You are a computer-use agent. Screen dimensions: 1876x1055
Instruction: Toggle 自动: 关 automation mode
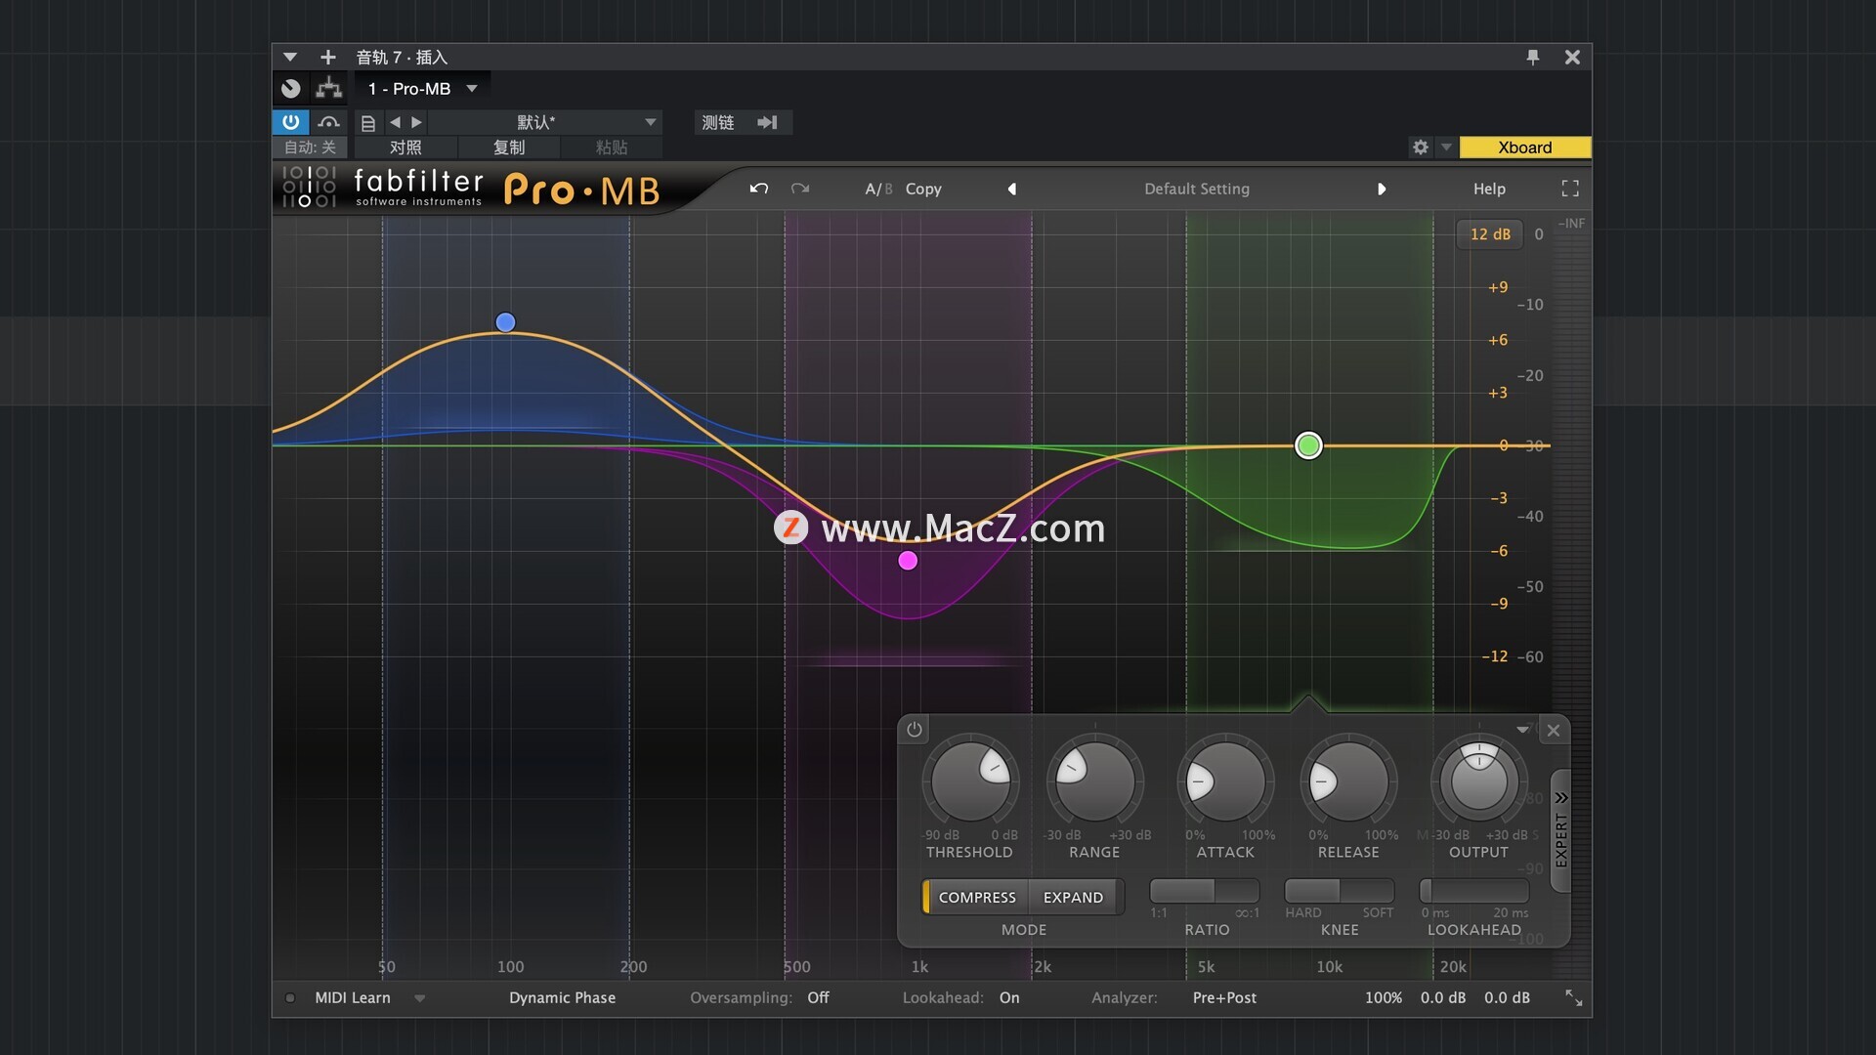[310, 148]
